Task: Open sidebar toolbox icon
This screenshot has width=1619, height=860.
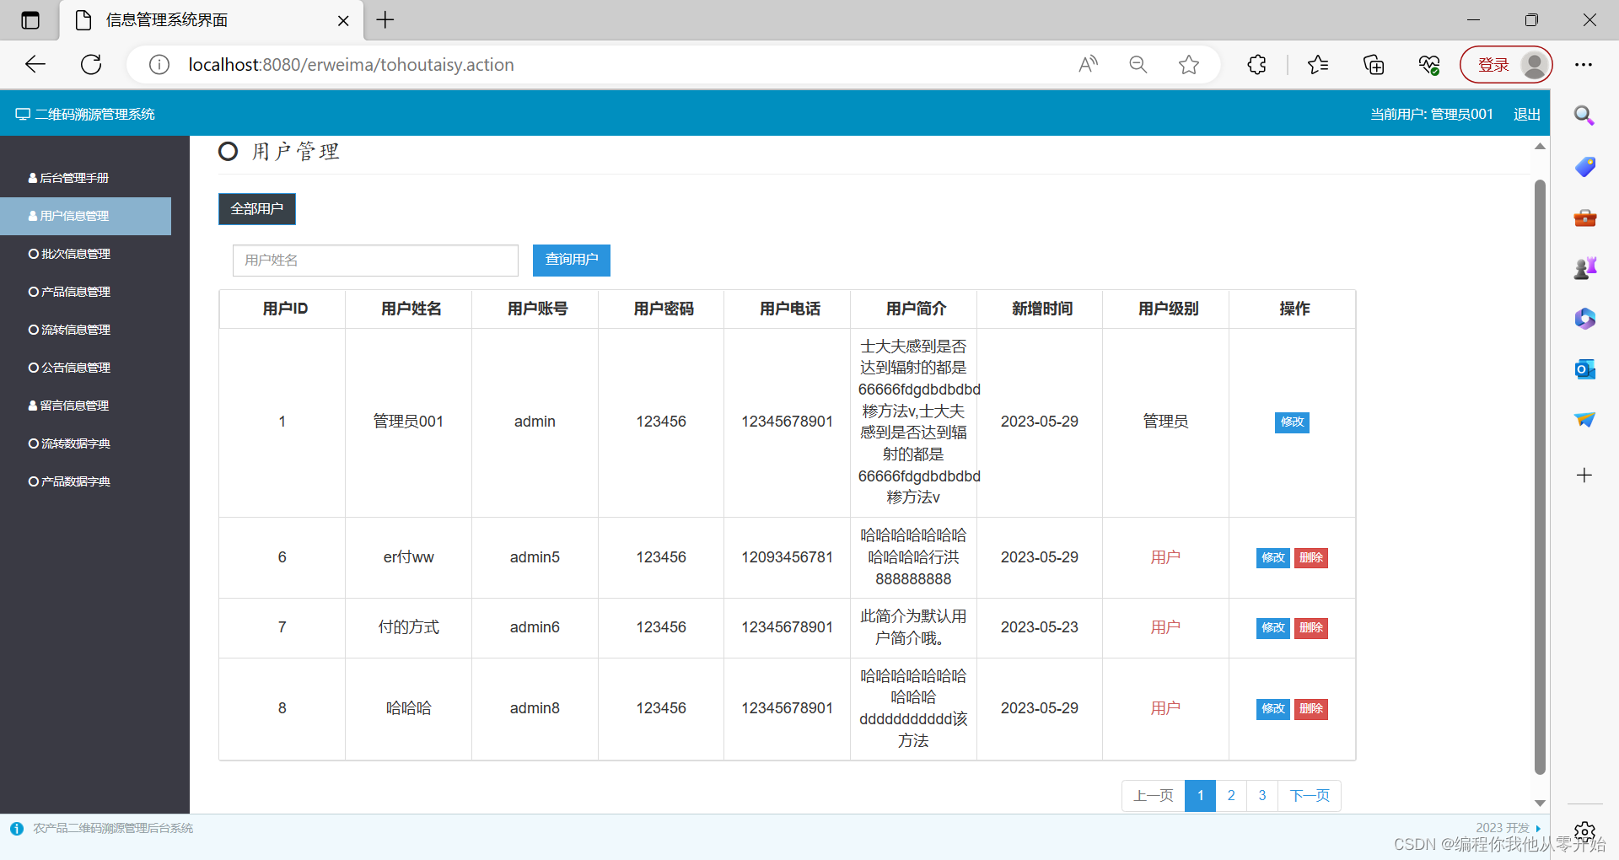Action: click(x=1584, y=218)
